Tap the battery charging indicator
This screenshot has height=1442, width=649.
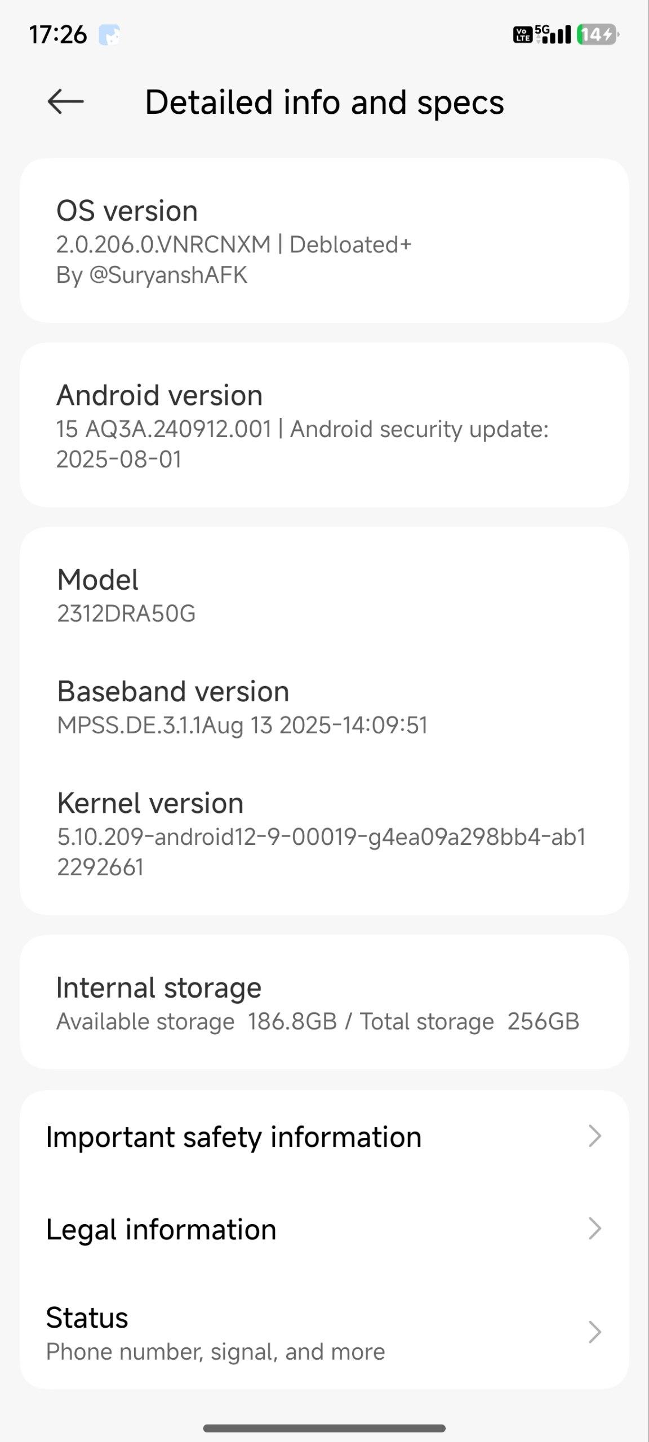coord(597,35)
